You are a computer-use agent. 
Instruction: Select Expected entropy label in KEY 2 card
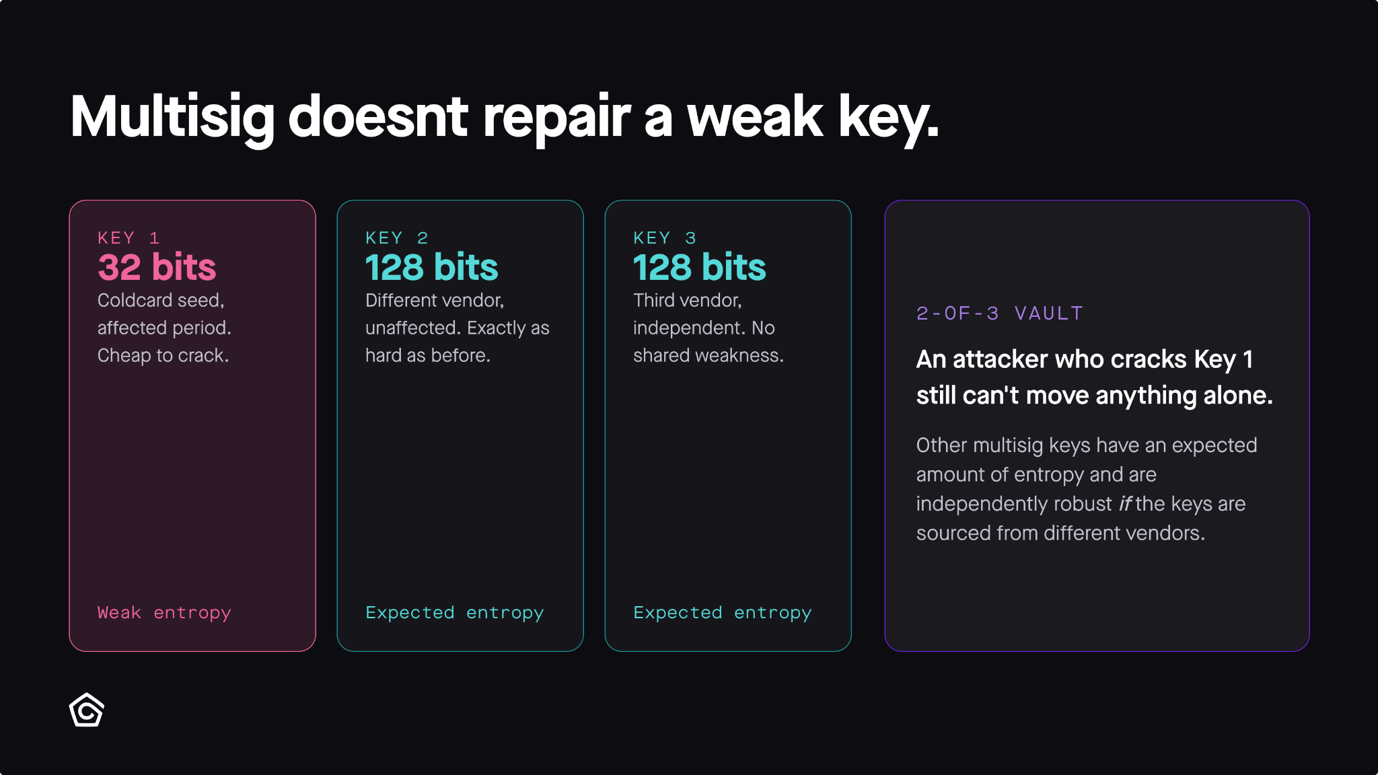point(455,613)
